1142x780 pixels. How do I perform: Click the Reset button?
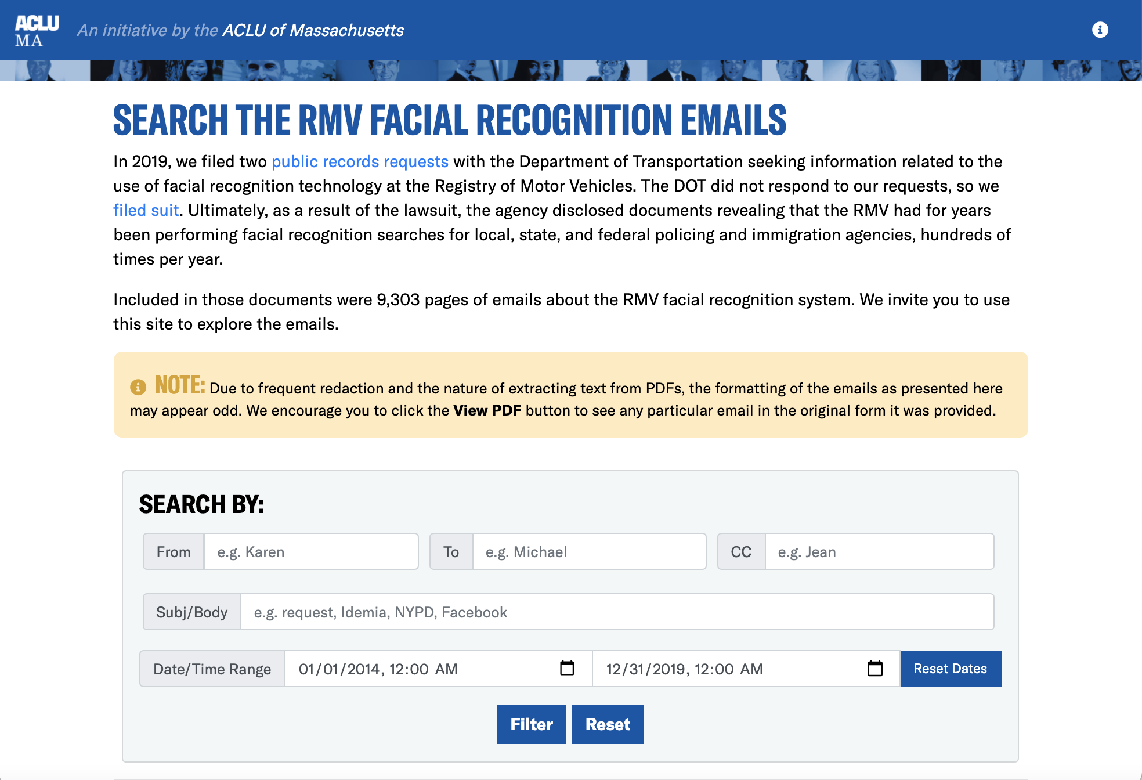(608, 724)
